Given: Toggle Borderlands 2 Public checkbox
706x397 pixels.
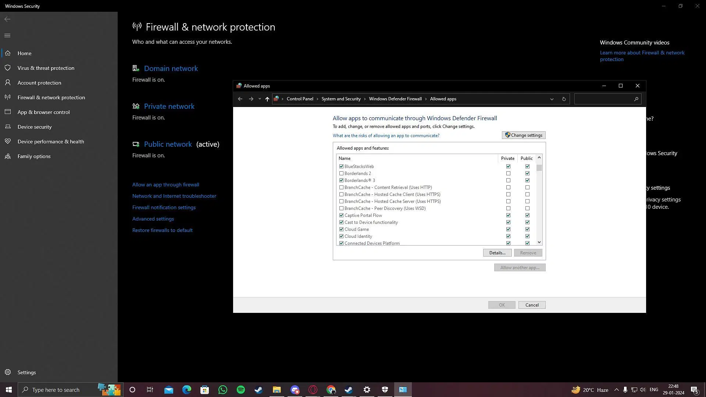Looking at the screenshot, I should (x=527, y=174).
